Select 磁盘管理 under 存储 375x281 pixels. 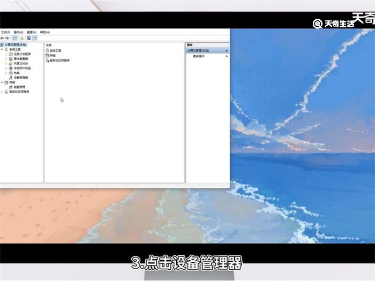click(x=19, y=87)
